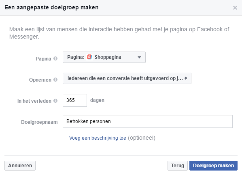Focus the 365 days input field
This screenshot has height=175, width=242.
point(75,100)
